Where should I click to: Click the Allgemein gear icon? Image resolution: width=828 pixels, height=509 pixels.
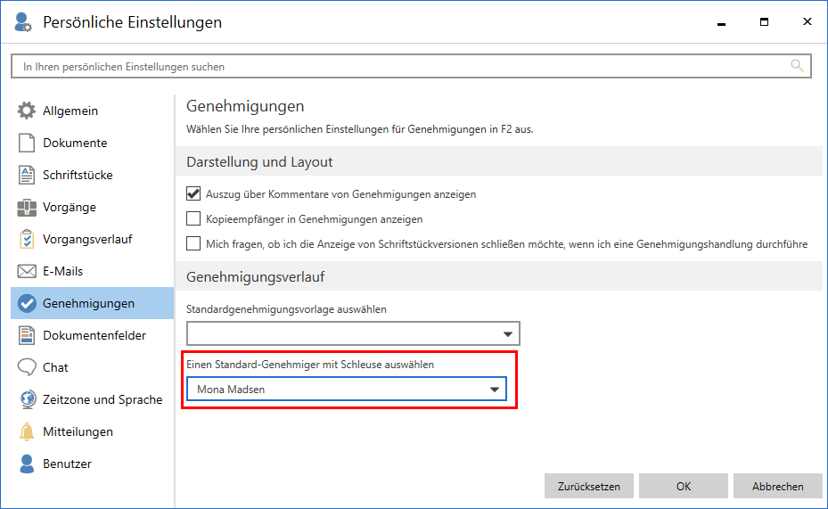pos(27,111)
